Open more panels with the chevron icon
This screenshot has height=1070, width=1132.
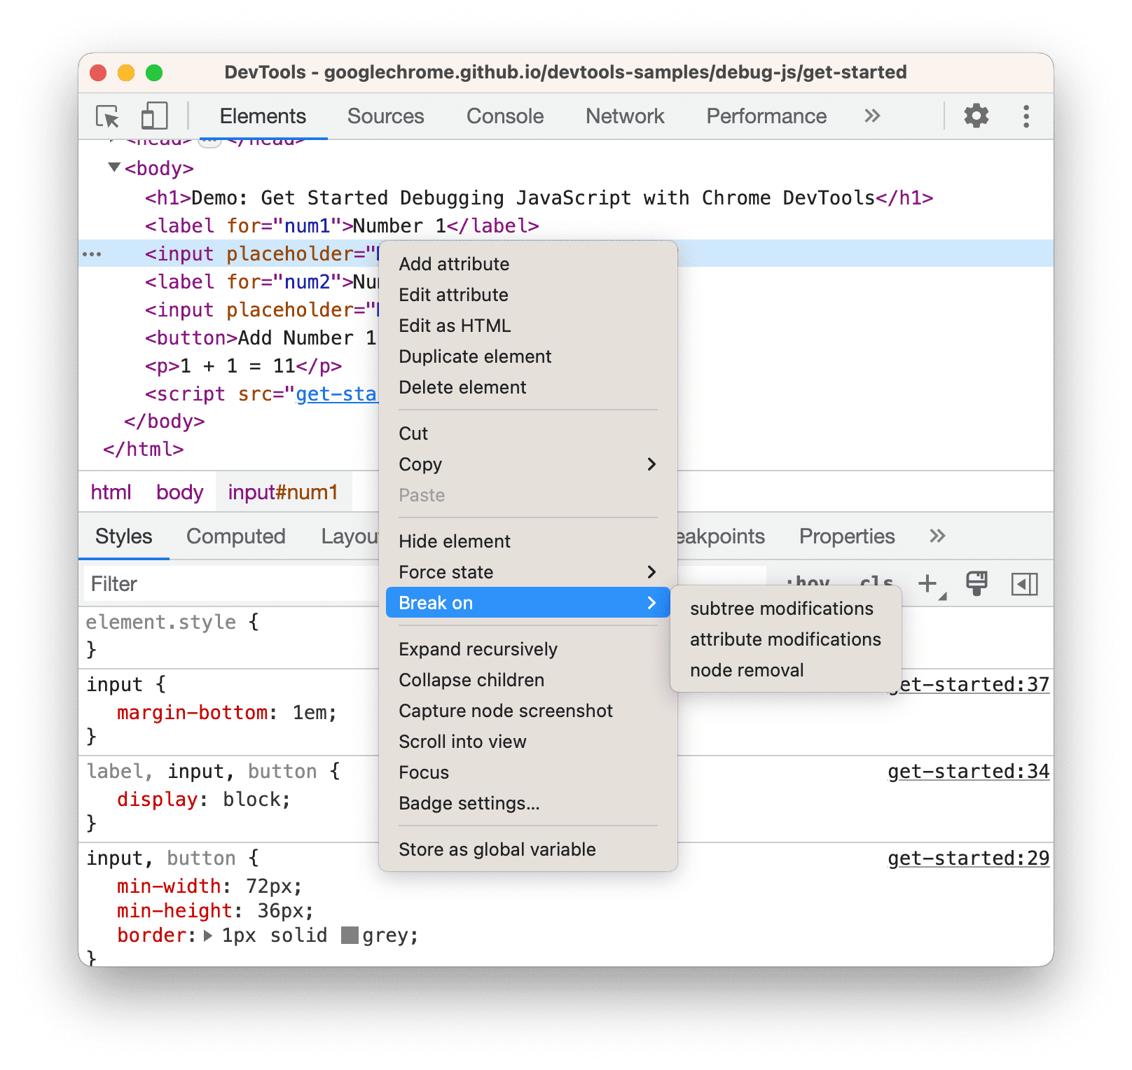pos(871,116)
